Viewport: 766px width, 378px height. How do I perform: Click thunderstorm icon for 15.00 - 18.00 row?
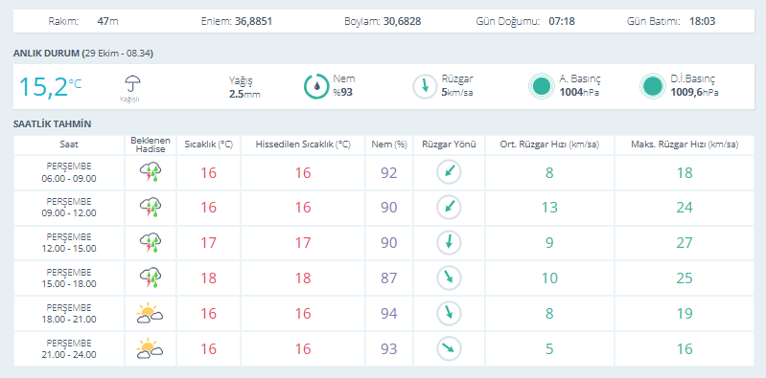tap(151, 278)
